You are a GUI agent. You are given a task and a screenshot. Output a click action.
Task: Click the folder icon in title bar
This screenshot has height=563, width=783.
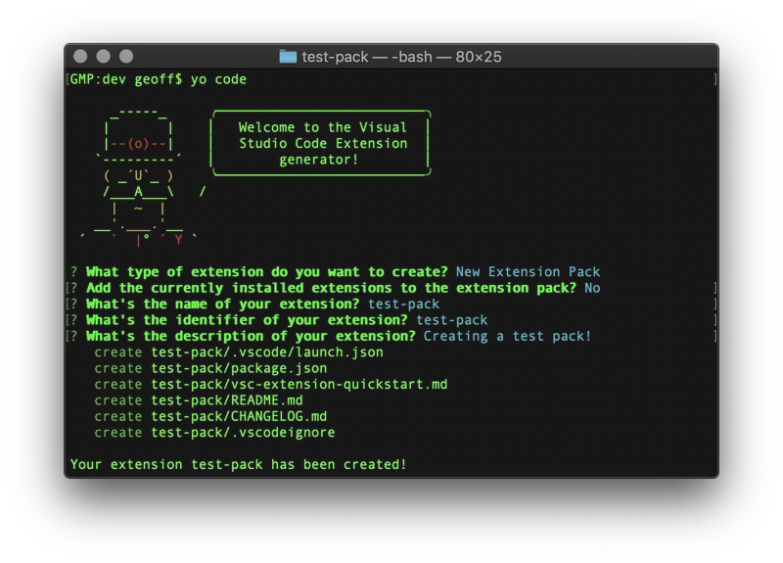pos(288,57)
